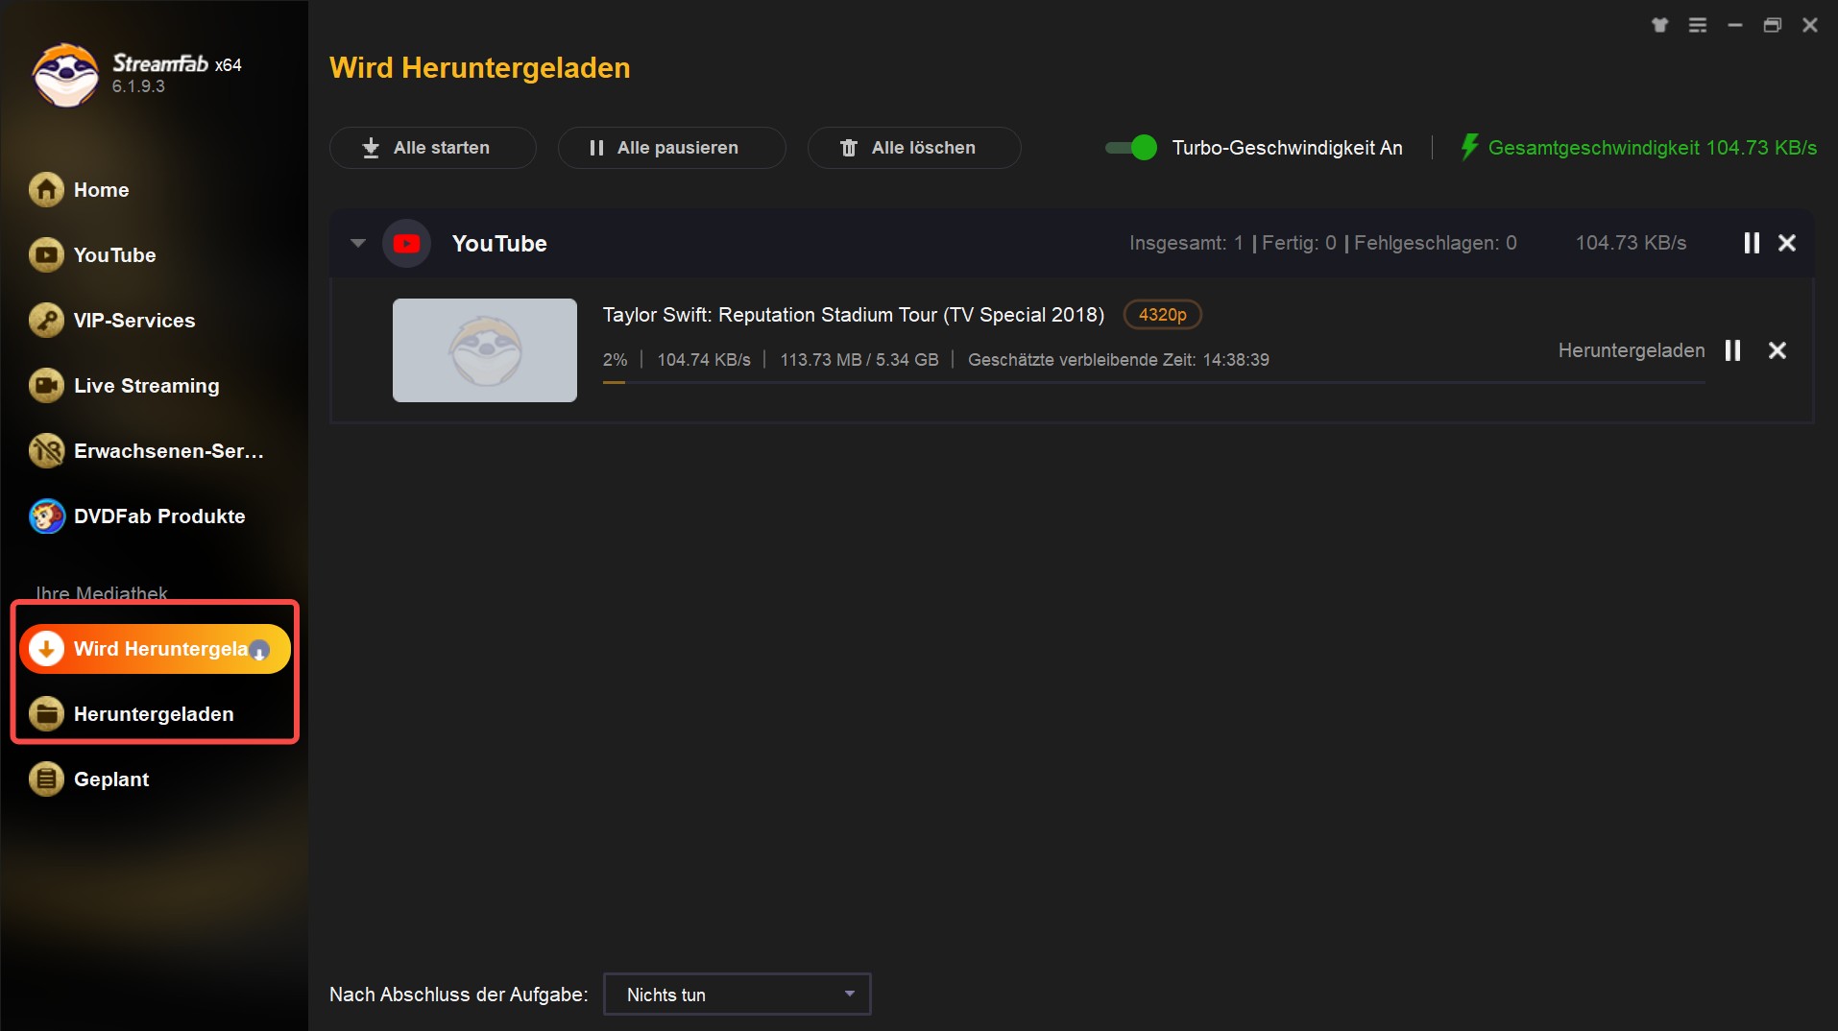
Task: Click the Live Streaming camera icon
Action: [46, 386]
